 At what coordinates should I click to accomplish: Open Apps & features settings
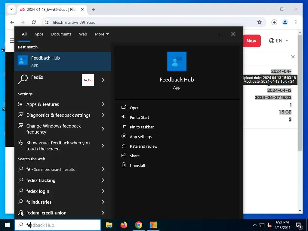[x=63, y=104]
